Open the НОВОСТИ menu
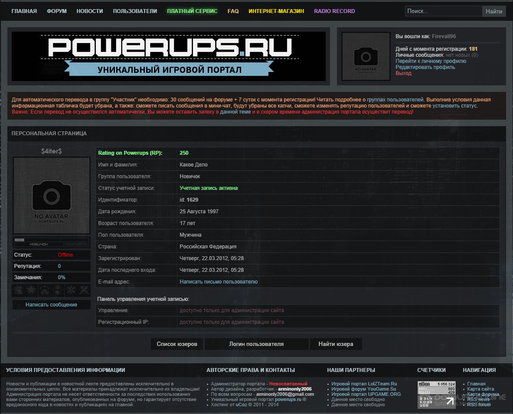Screen dimensions: 513x414 [90, 11]
